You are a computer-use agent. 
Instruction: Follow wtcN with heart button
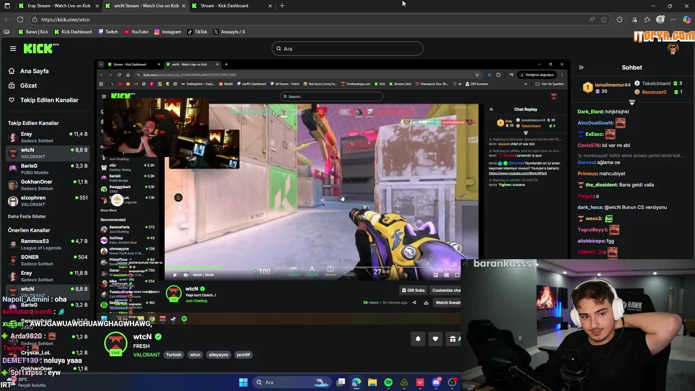point(435,339)
